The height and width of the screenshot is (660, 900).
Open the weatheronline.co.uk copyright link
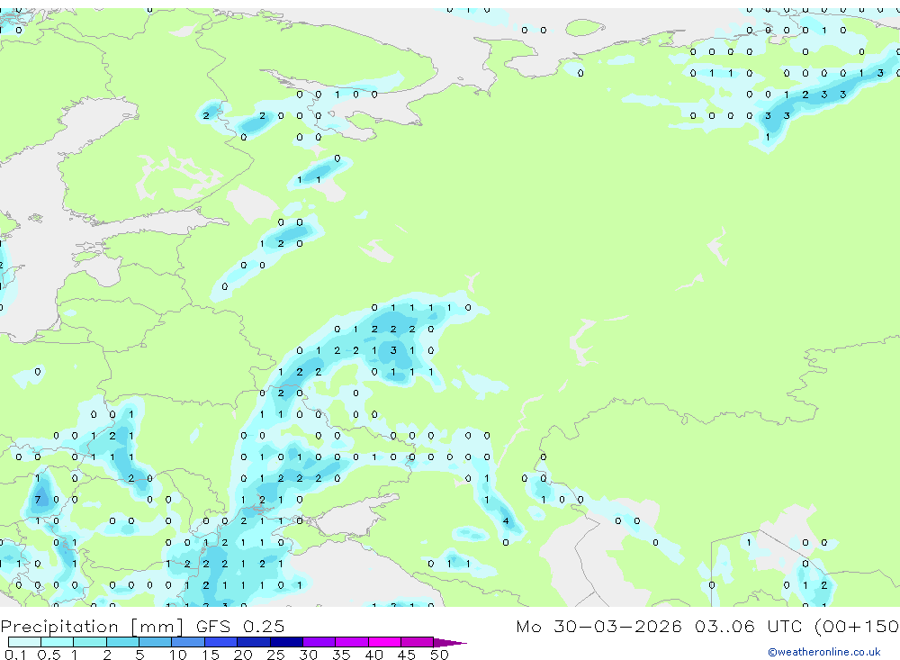(x=824, y=652)
